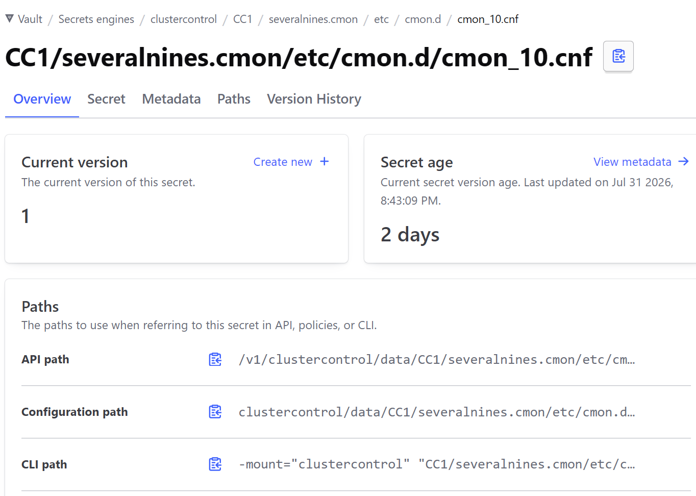Click the etc breadcrumb link
The width and height of the screenshot is (696, 496).
[x=381, y=19]
